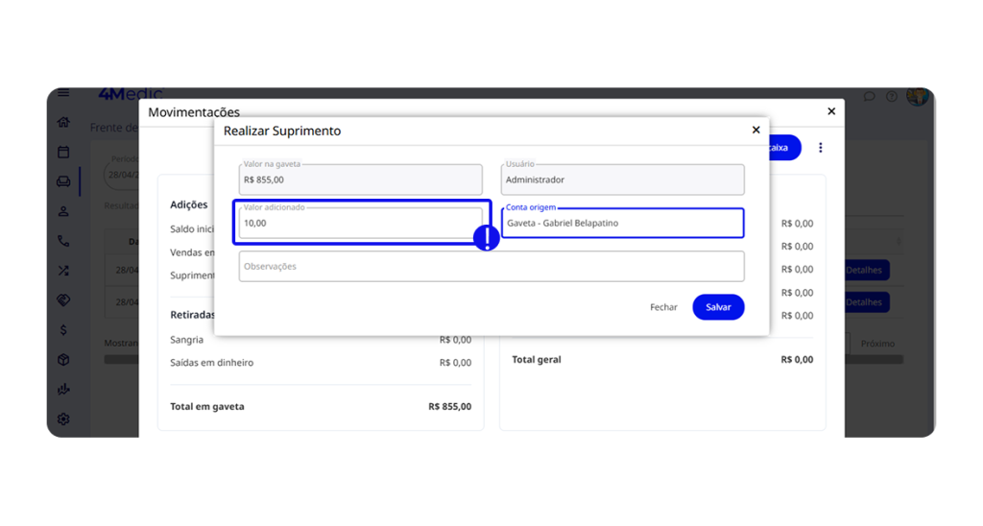The image size is (983, 526).
Task: Click the Valor adicionado field
Action: [x=360, y=223]
